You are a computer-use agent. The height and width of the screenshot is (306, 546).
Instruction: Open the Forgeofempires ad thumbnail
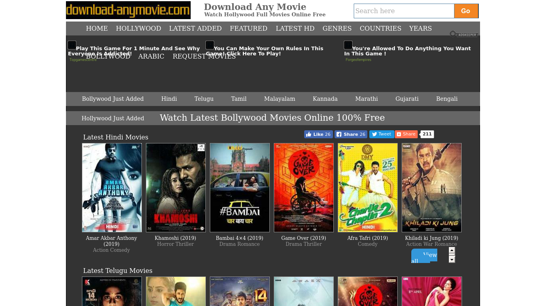[348, 45]
